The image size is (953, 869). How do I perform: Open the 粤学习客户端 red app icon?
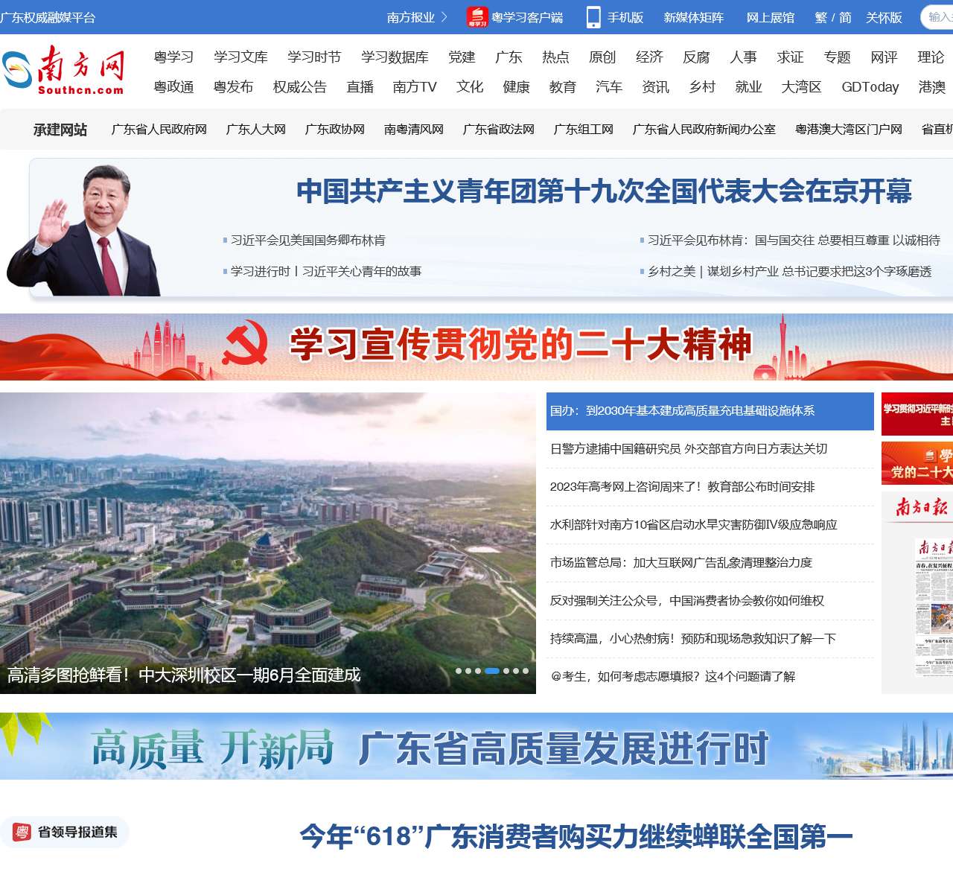(x=477, y=16)
